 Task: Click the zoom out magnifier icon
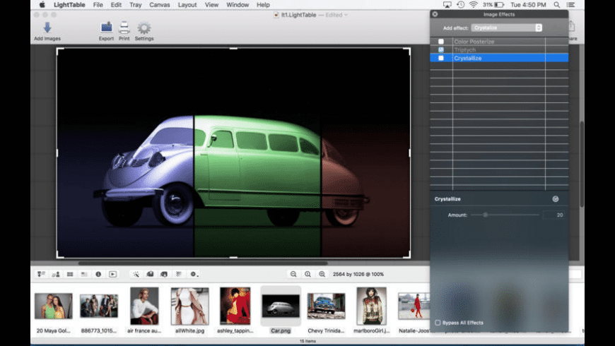[293, 274]
